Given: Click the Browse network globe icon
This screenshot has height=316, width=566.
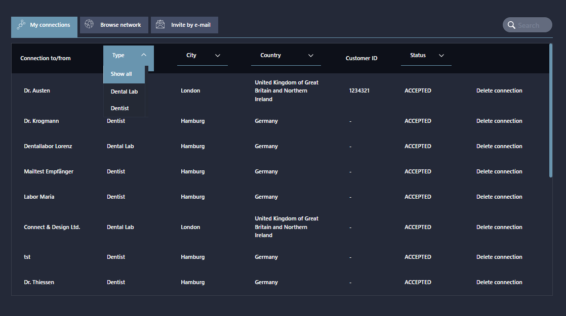Looking at the screenshot, I should click(x=89, y=24).
